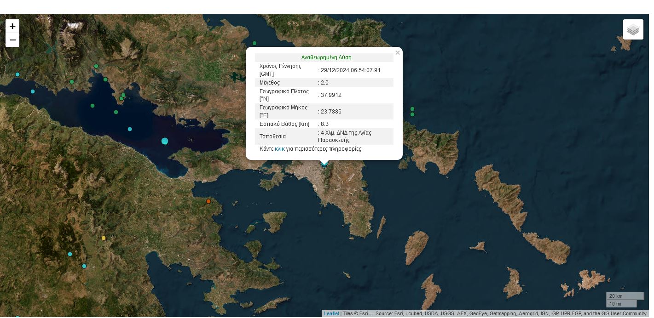The image size is (654, 318).
Task: Select small cyan marker northwest of large cyan one
Action: [x=130, y=129]
